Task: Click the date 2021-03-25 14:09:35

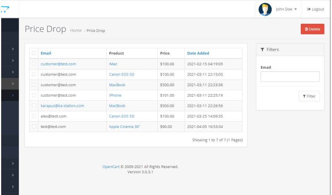Action: tap(205, 116)
